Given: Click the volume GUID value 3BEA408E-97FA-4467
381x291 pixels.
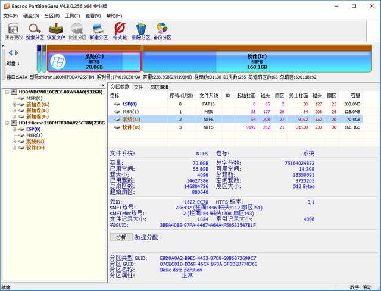Looking at the screenshot, I should click(208, 225).
